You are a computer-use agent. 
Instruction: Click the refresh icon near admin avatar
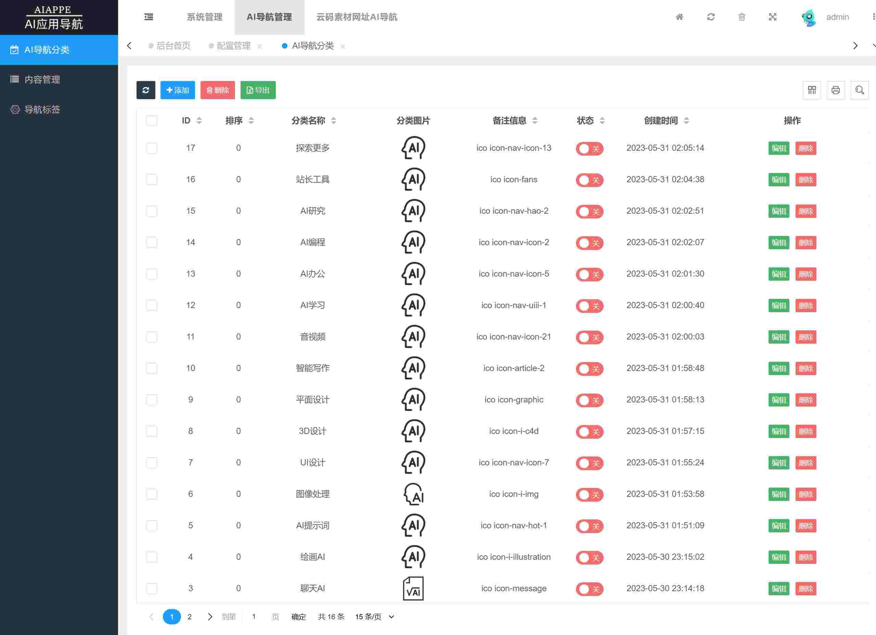point(711,17)
